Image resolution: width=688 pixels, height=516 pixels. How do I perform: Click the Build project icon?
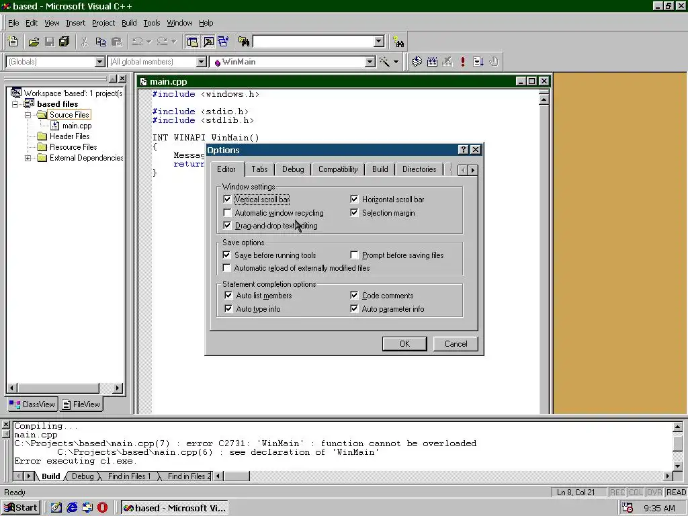(x=432, y=62)
